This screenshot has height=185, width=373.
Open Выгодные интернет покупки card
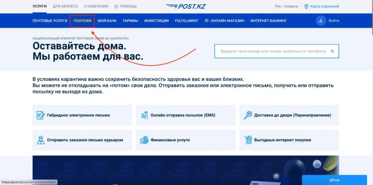289,140
